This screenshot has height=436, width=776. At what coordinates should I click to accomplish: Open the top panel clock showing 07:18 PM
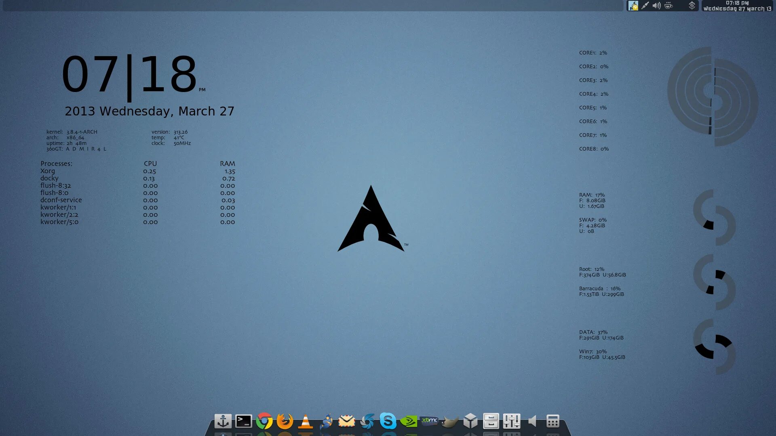point(737,6)
